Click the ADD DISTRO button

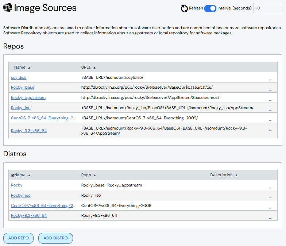point(55,238)
